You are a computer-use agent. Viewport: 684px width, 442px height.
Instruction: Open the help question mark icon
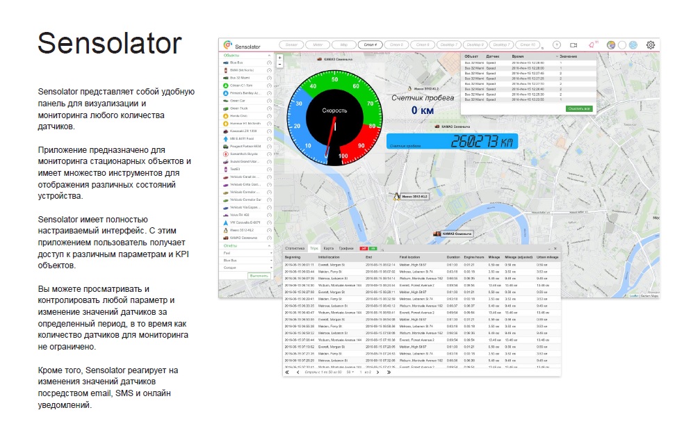point(557,45)
